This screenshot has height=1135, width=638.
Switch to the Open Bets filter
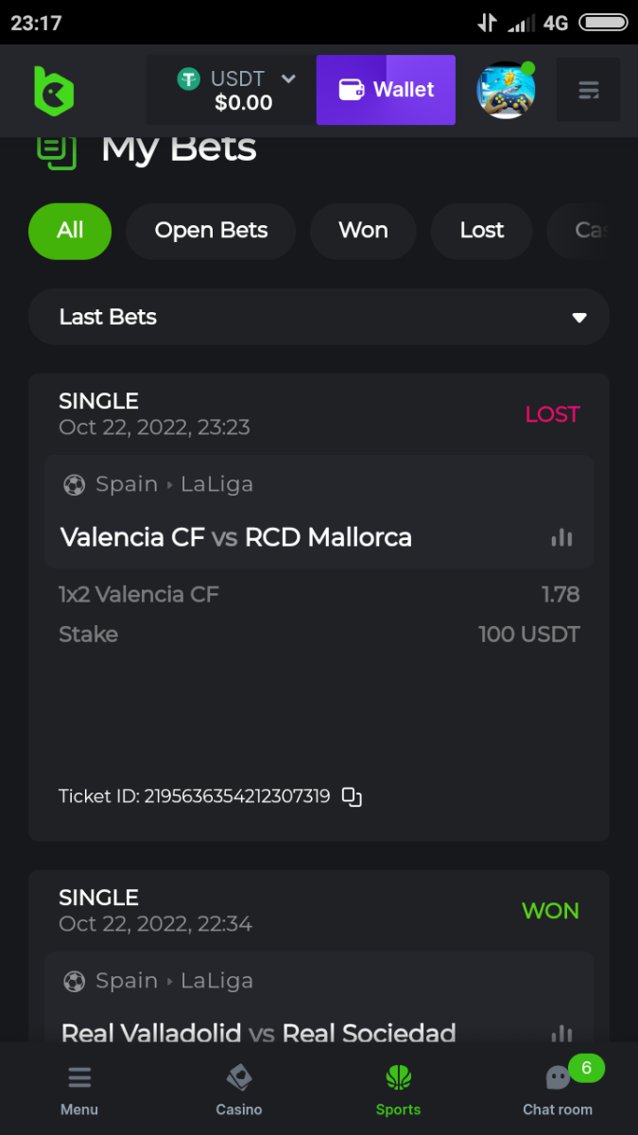(211, 231)
